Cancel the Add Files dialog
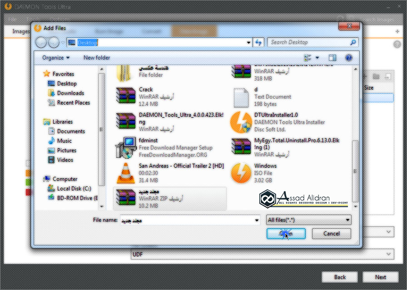 click(x=332, y=233)
